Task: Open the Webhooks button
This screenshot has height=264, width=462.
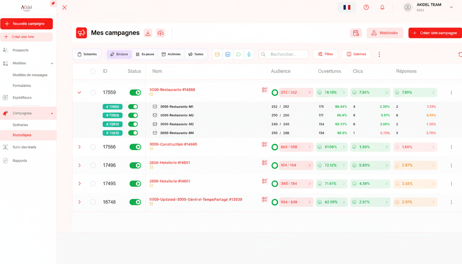Action: (x=385, y=33)
